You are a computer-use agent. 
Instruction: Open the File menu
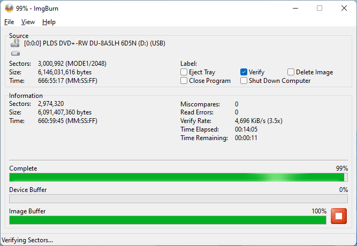tap(9, 22)
